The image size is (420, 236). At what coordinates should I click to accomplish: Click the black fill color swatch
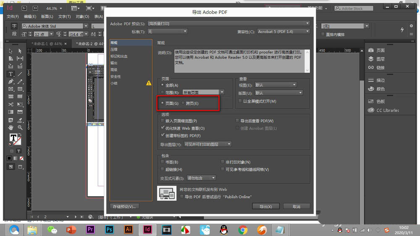point(9,158)
